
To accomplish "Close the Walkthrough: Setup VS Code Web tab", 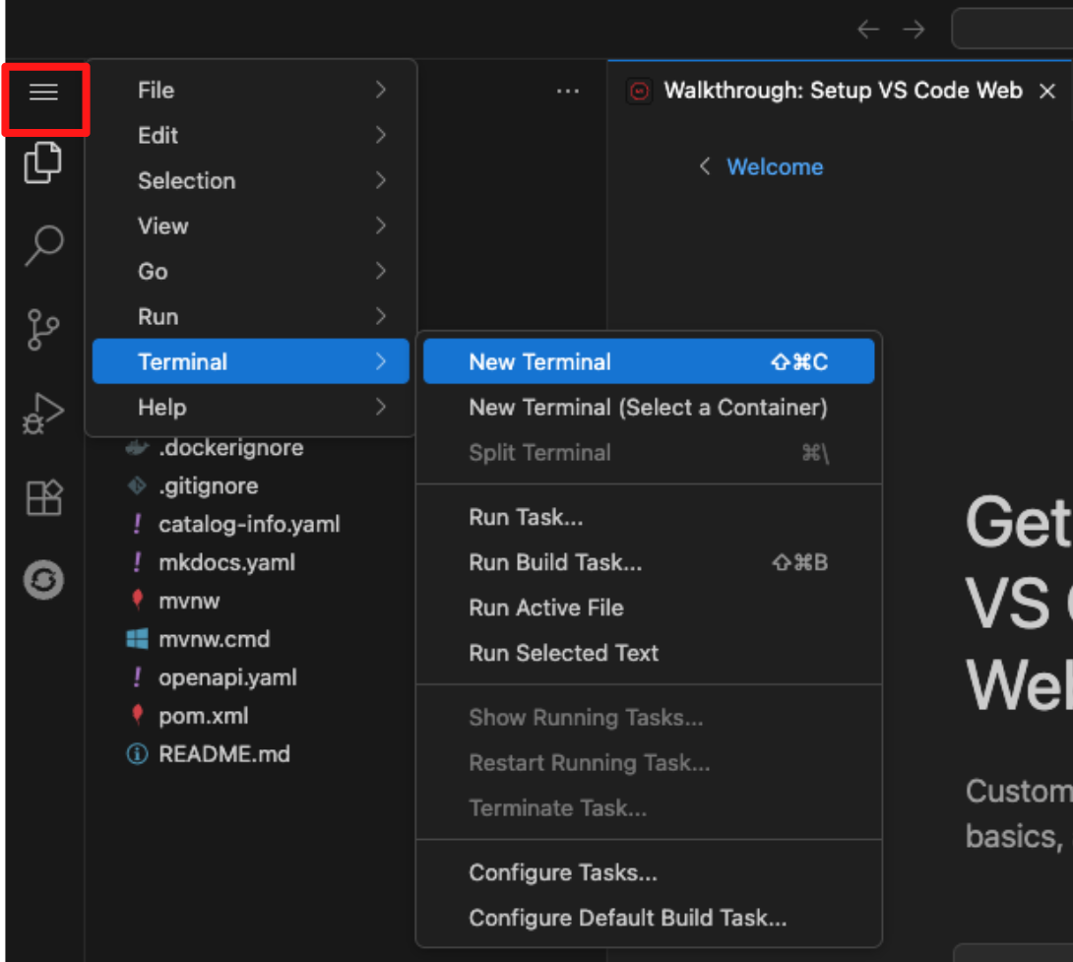I will [x=1047, y=92].
